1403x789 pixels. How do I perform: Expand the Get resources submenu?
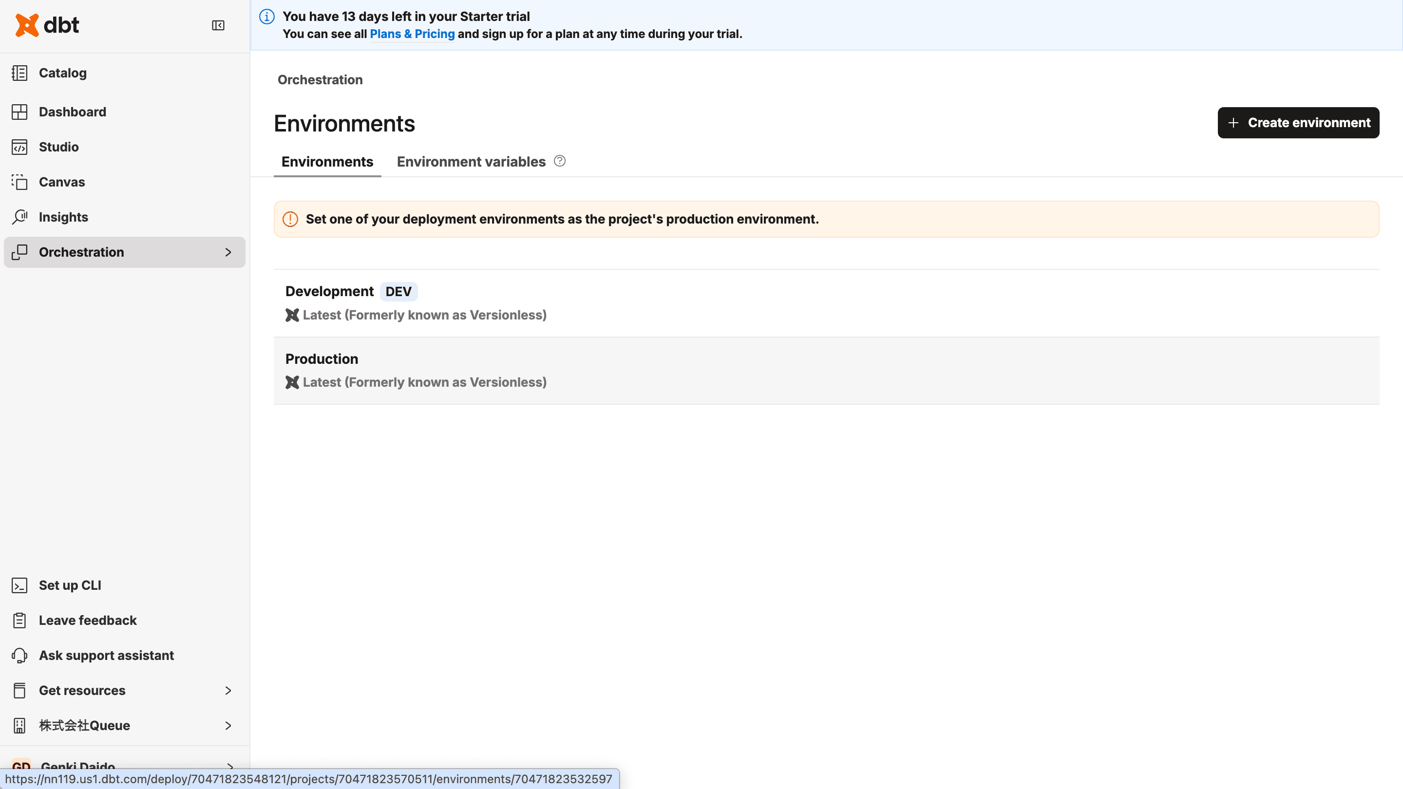228,691
